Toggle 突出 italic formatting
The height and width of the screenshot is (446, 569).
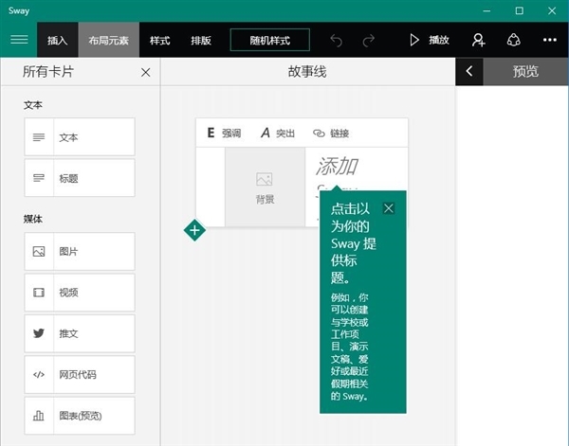click(x=278, y=134)
